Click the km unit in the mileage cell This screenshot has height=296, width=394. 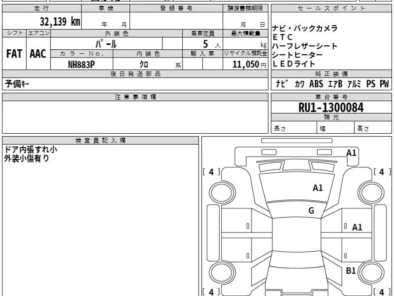pos(76,22)
